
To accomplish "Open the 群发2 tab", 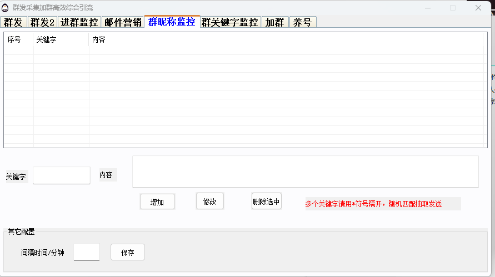I will [42, 22].
